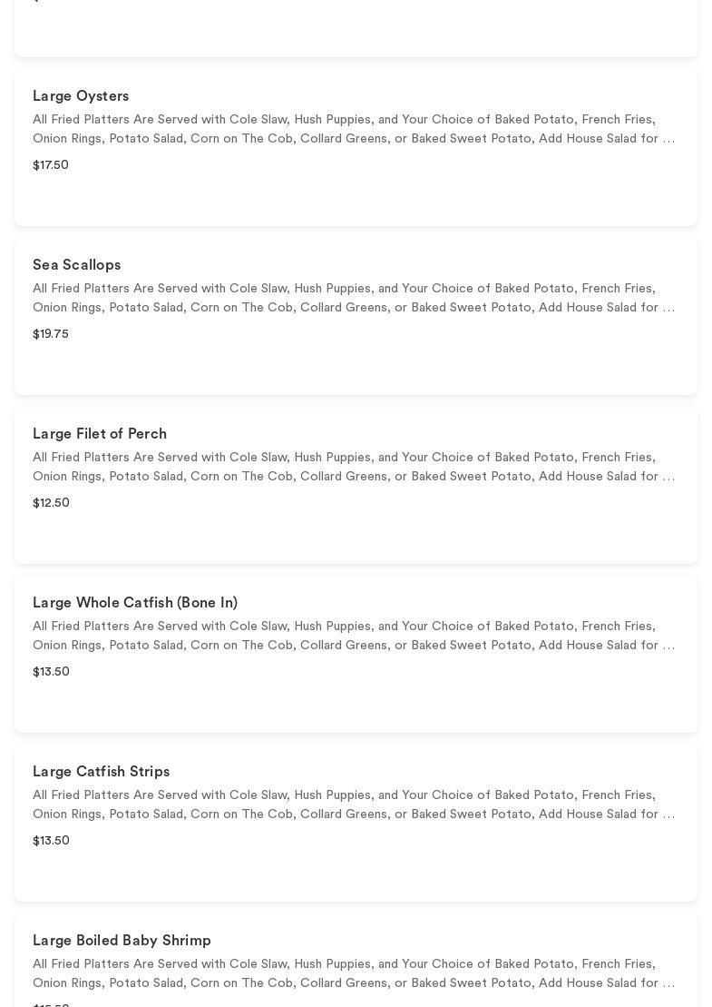This screenshot has height=1007, width=712.
Task: Open the Large Oysters menu item
Action: coord(81,96)
